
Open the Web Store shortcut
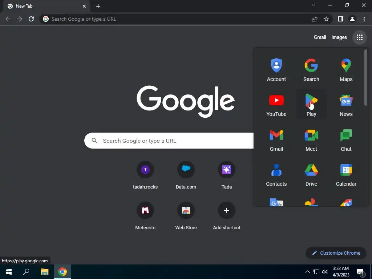[x=186, y=216]
